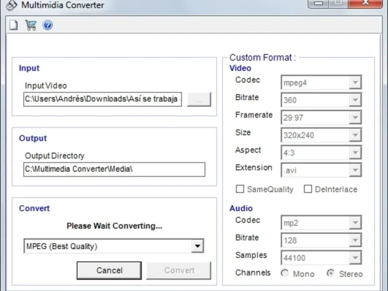Click the 'Please Wait Converting...' status text

(114, 226)
